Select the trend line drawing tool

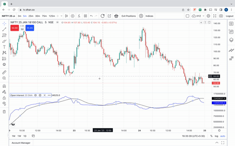pos(4,29)
